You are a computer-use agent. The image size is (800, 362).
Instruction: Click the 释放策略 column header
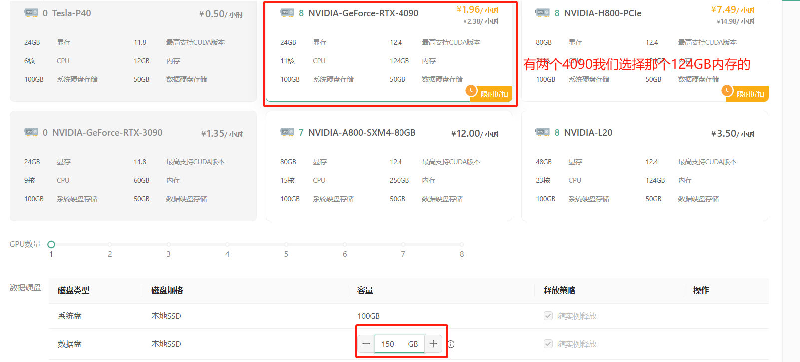point(559,290)
